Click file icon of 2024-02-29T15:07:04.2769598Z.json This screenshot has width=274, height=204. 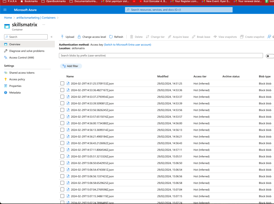(x=68, y=190)
